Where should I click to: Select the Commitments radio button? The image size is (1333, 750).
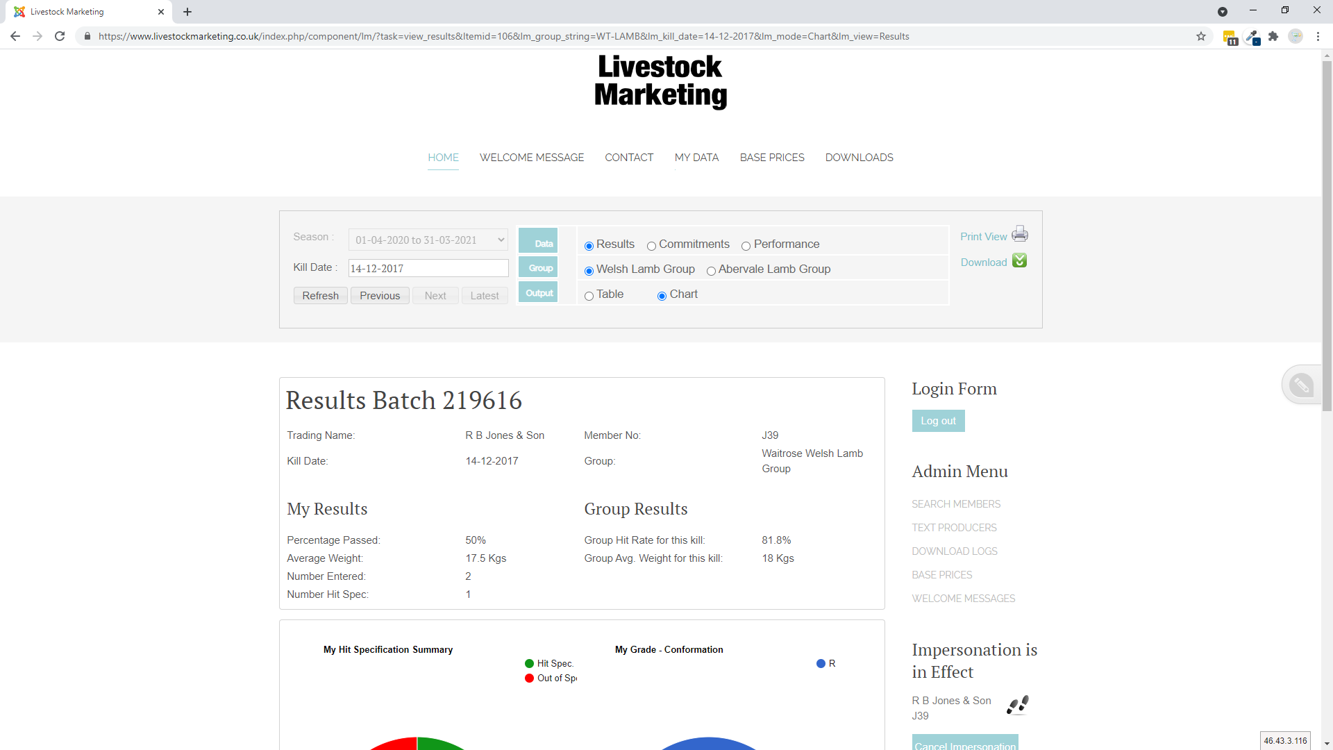651,246
